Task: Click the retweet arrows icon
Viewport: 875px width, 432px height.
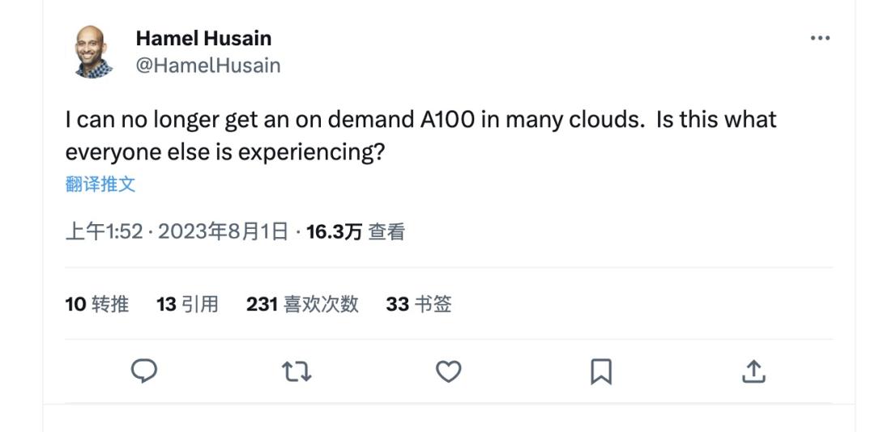Action: point(297,371)
